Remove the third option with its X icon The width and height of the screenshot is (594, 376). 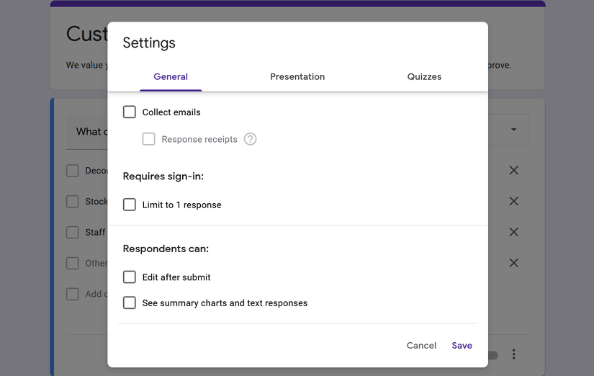pyautogui.click(x=513, y=232)
